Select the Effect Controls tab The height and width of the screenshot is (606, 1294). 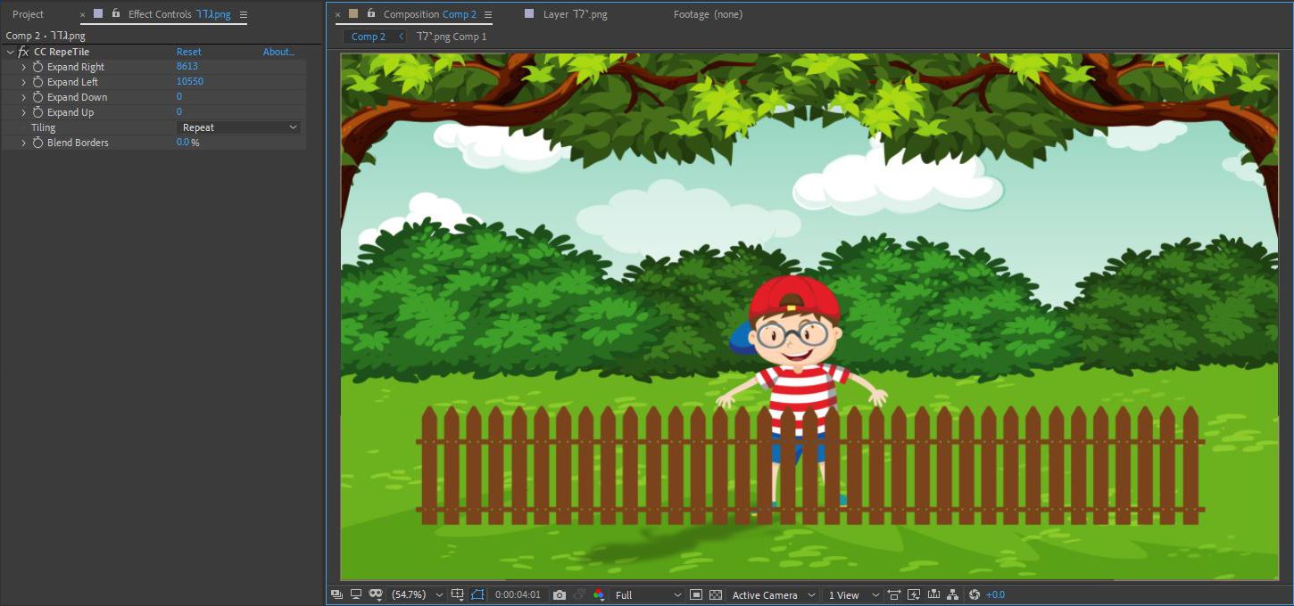pyautogui.click(x=179, y=14)
